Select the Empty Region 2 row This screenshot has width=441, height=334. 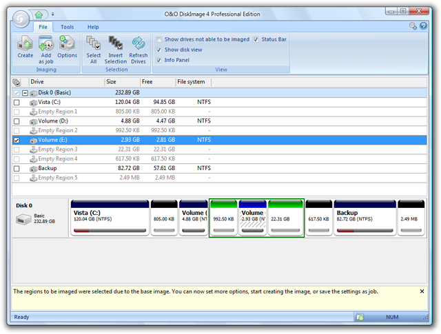(x=219, y=131)
